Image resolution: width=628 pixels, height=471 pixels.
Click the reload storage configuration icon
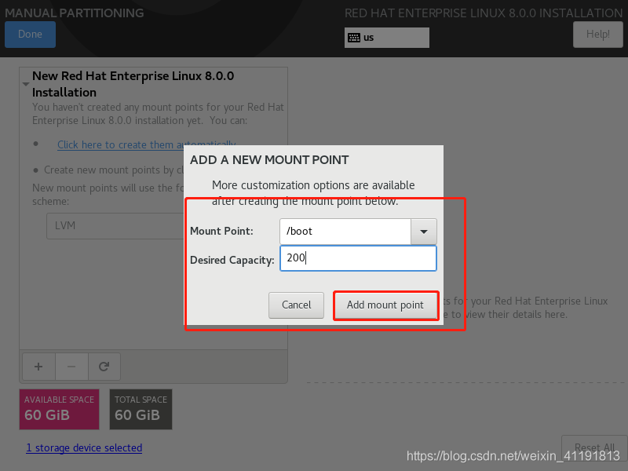[104, 367]
